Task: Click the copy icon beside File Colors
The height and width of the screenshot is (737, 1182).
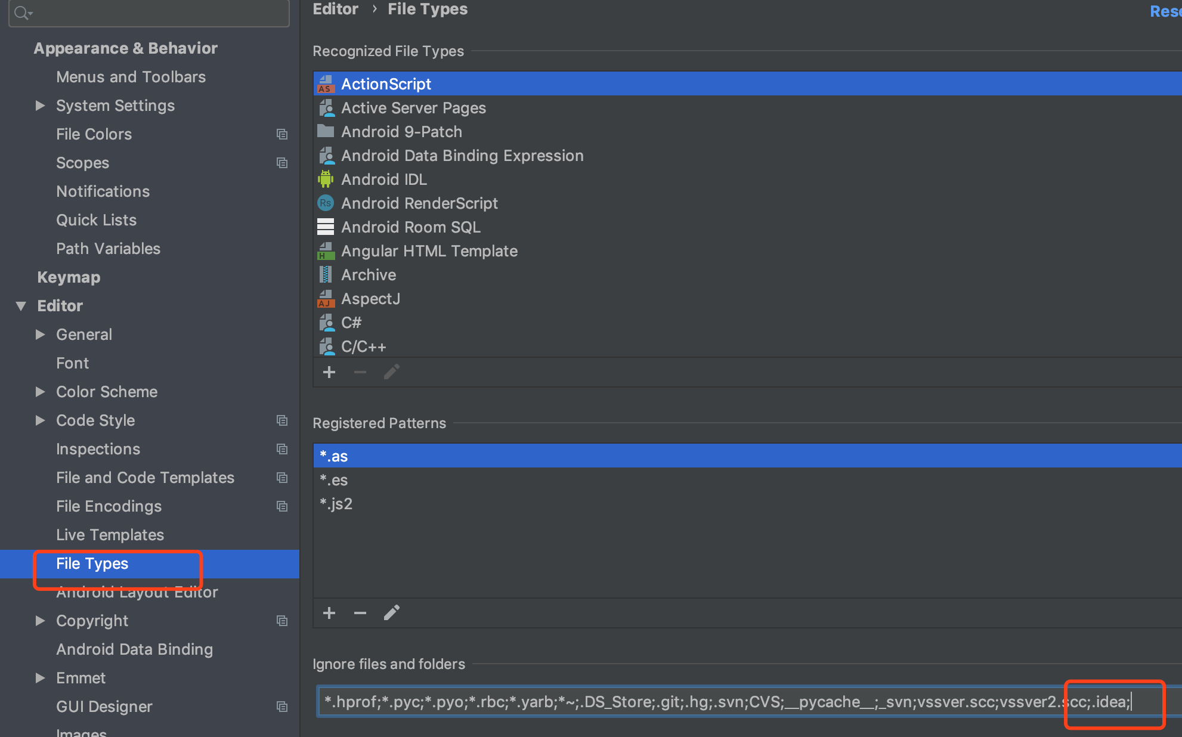Action: point(282,134)
